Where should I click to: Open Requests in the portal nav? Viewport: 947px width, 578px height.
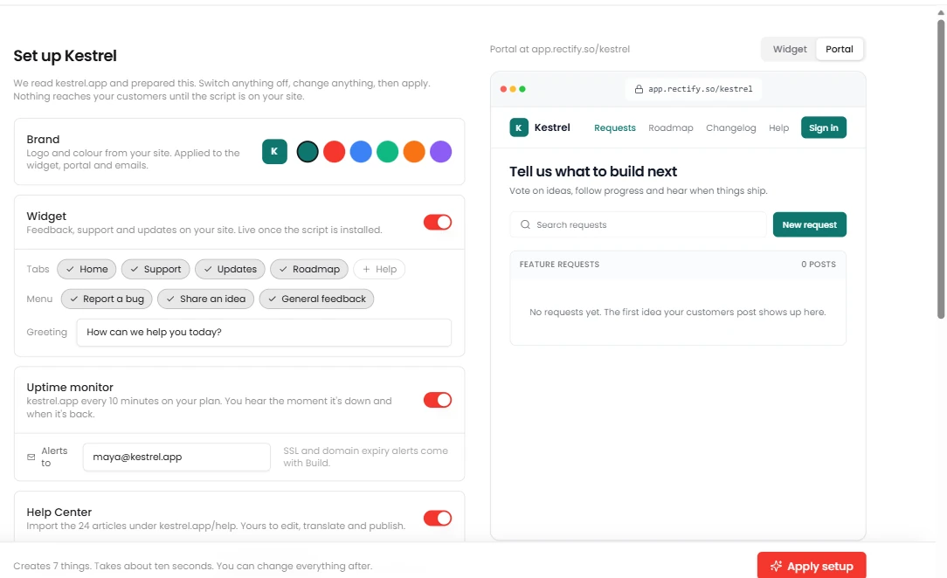click(x=615, y=127)
